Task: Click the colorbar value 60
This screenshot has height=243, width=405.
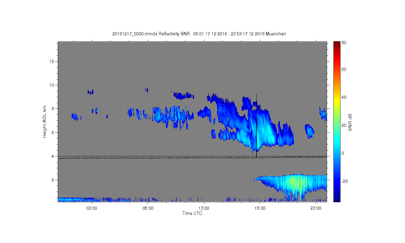Action: [x=344, y=69]
